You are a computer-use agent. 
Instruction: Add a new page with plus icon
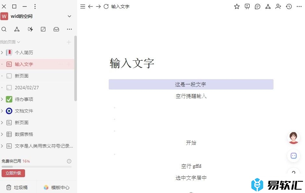click(x=69, y=42)
